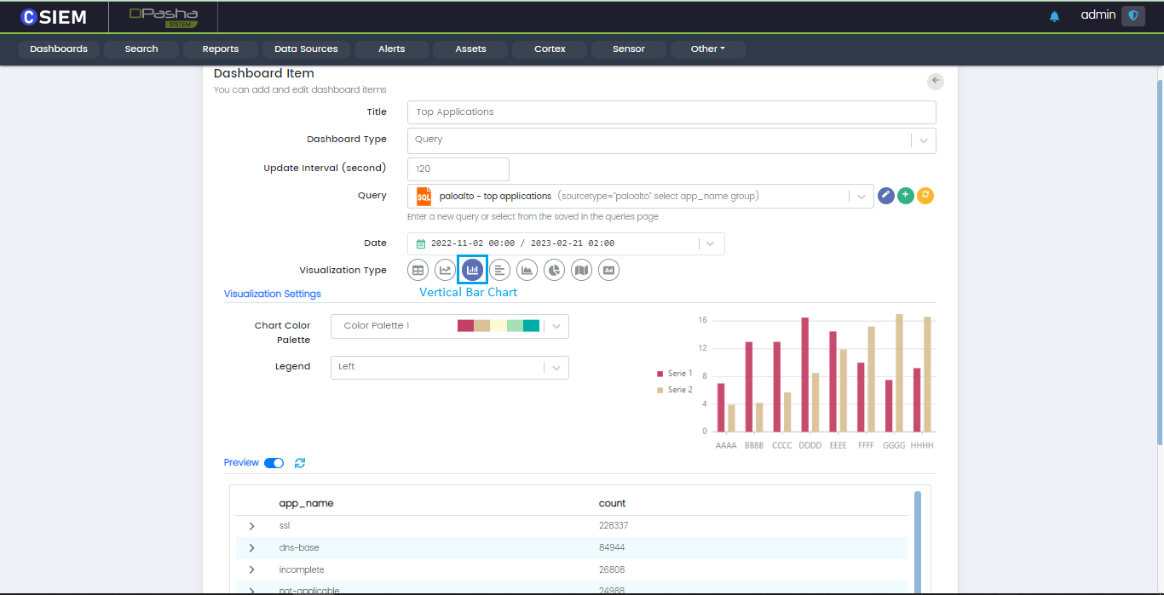Select the map visualization icon
This screenshot has width=1164, height=595.
581,270
